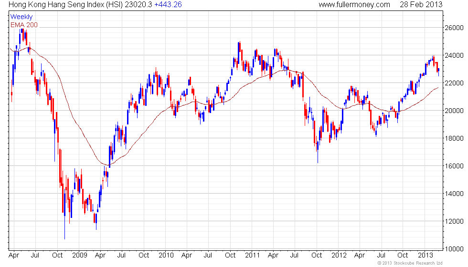Image resolution: width=468 pixels, height=267 pixels.
Task: Click the 2011 year label on time axis
Action: click(x=252, y=255)
